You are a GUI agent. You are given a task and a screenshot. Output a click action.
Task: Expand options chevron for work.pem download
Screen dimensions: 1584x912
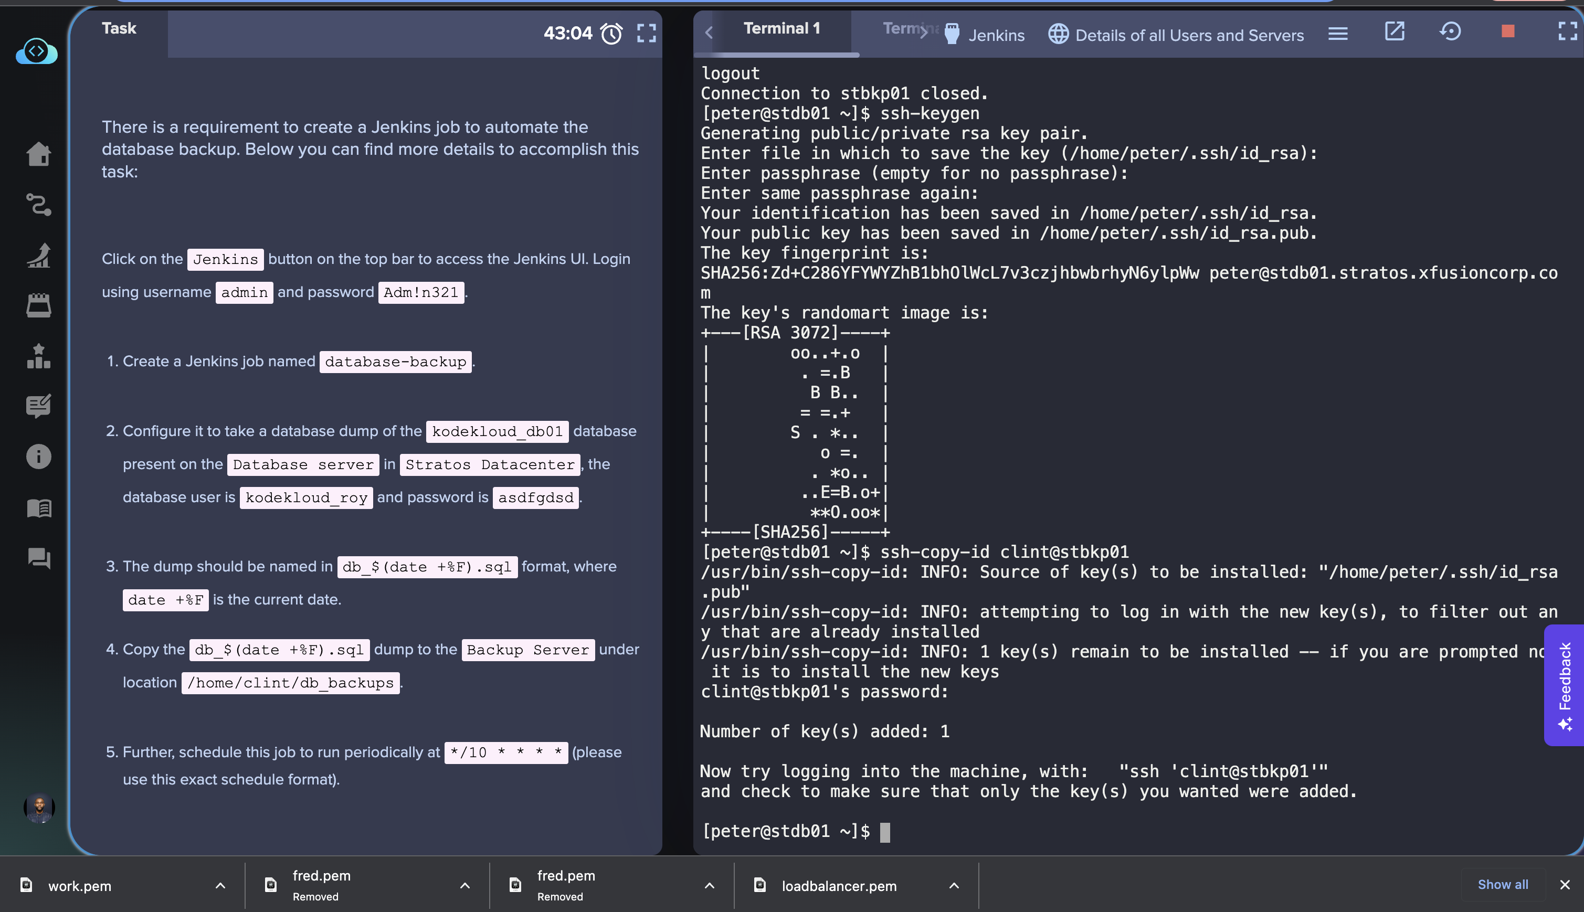(220, 886)
